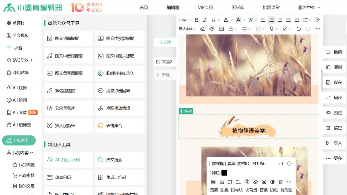Delete the element via trash icon in popup toolbar
This screenshot has height=195, width=347.
coord(280,182)
